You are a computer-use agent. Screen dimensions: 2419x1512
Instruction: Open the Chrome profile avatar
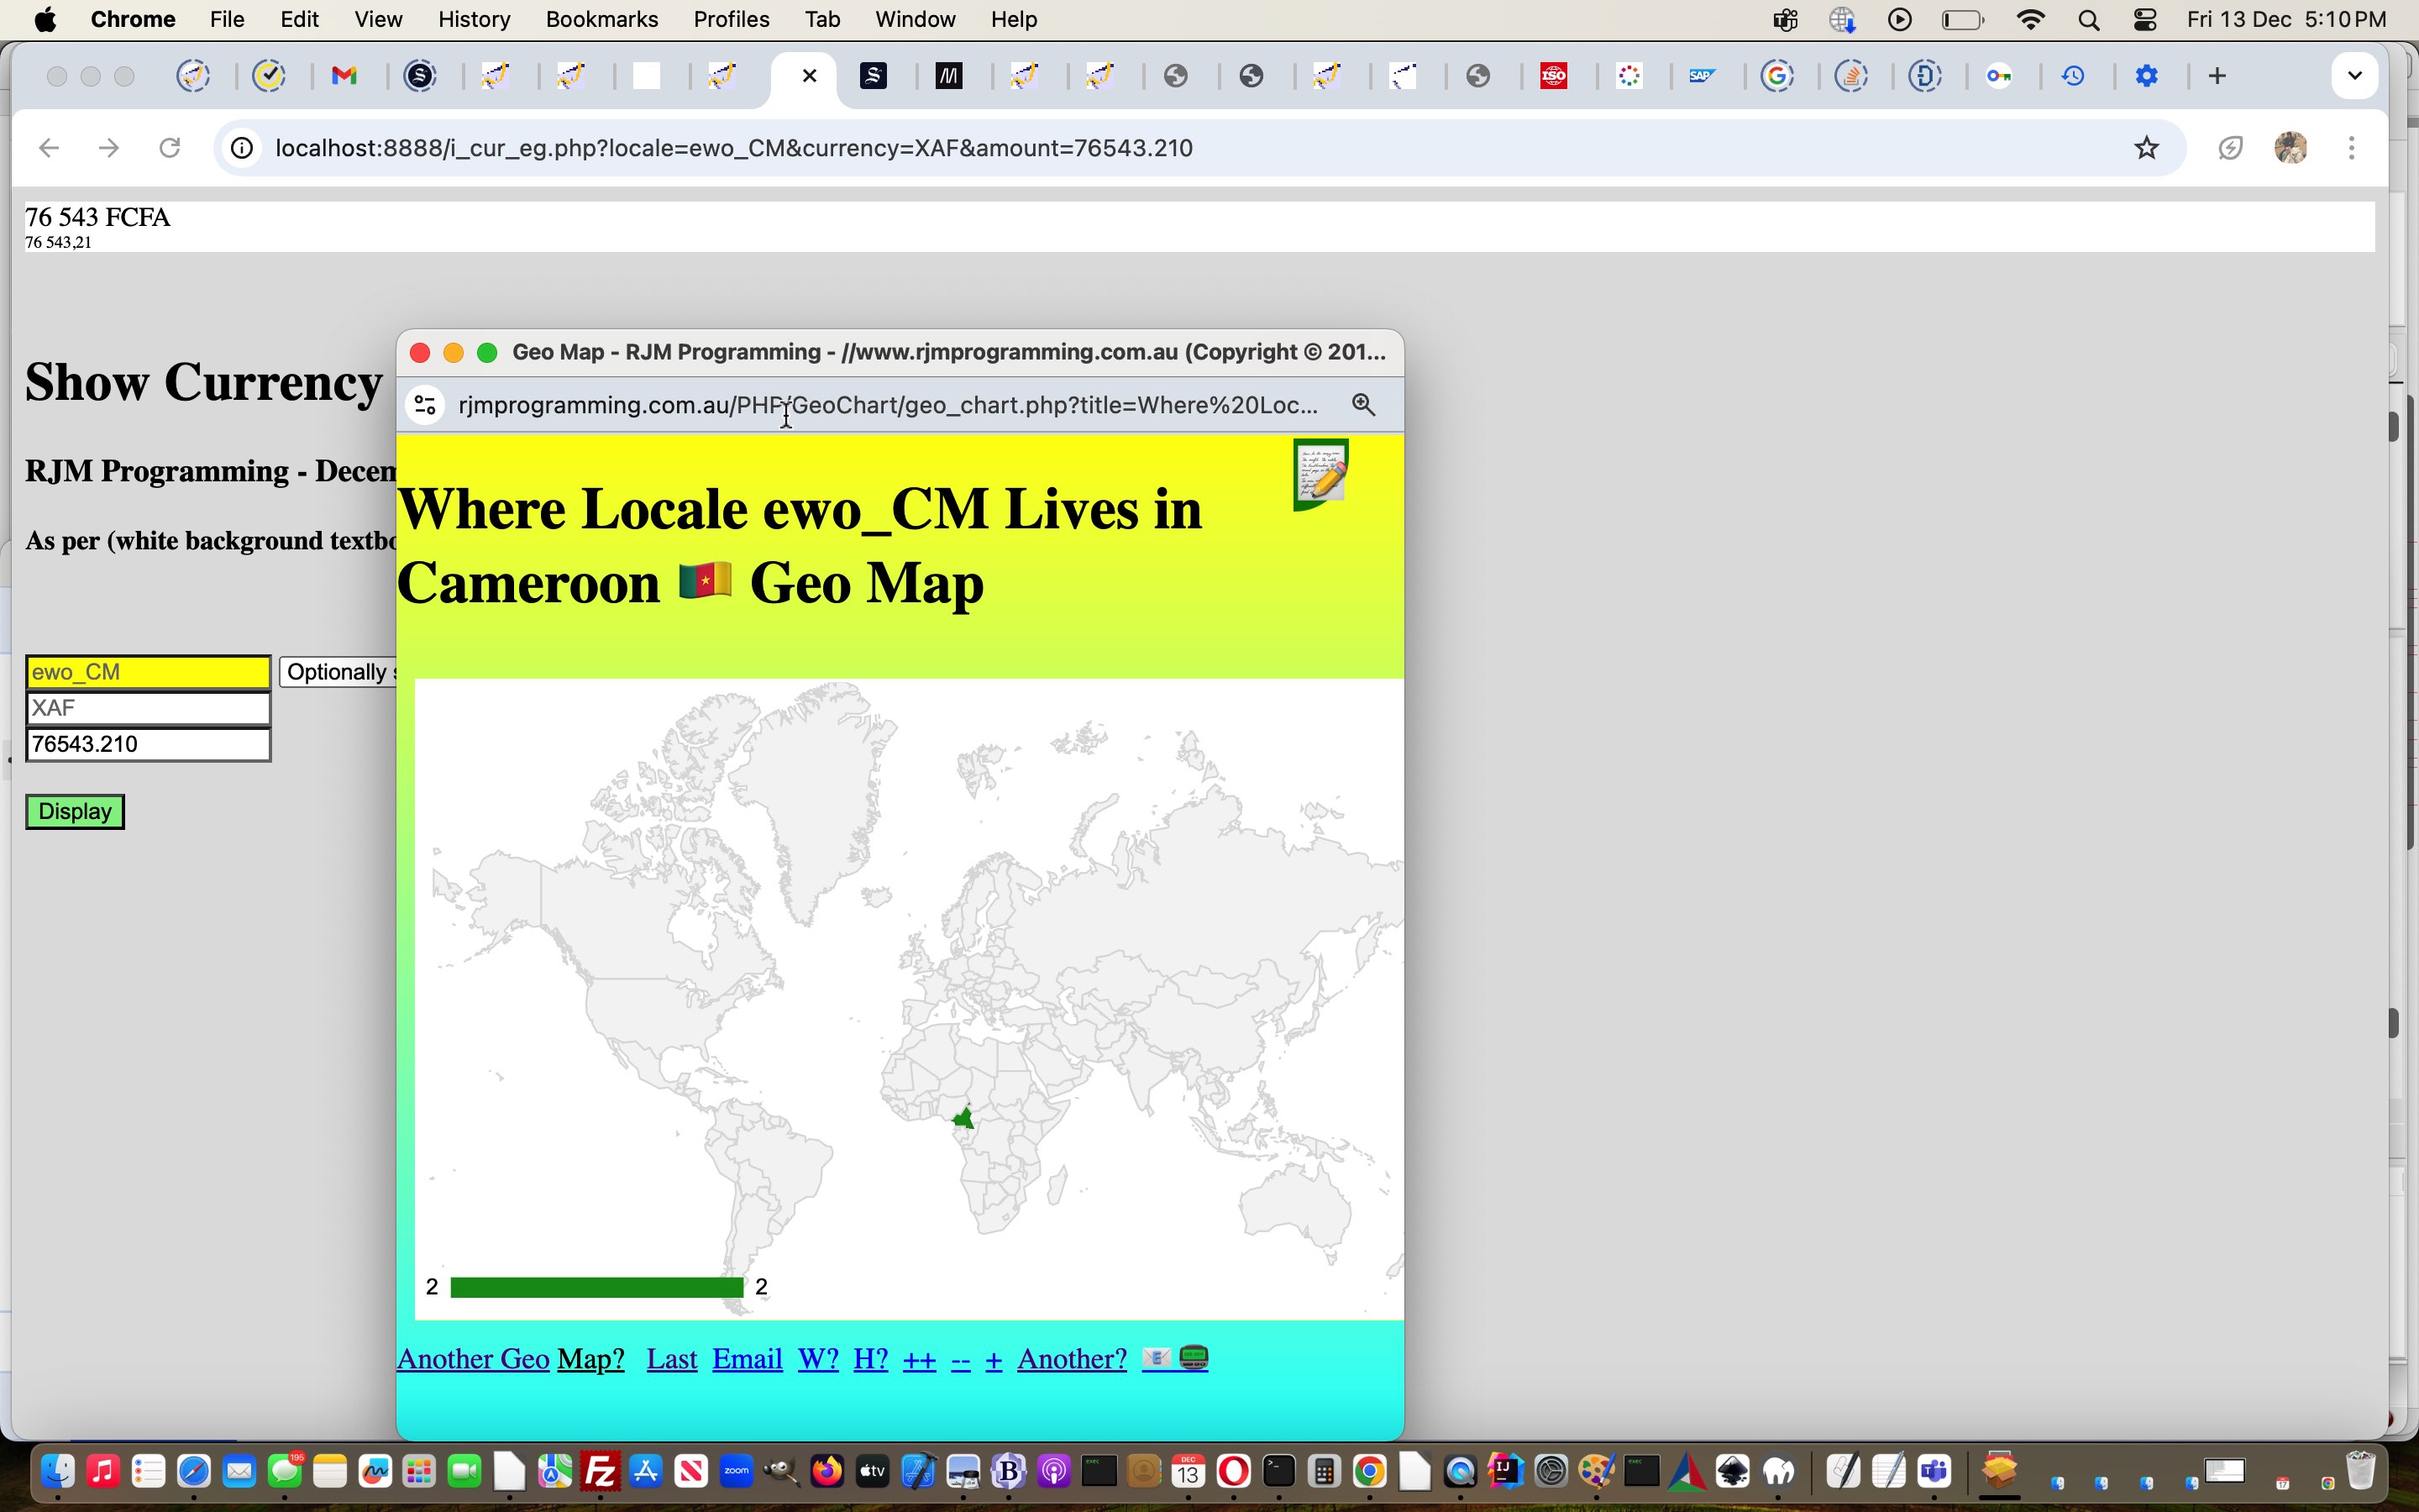click(x=2291, y=148)
